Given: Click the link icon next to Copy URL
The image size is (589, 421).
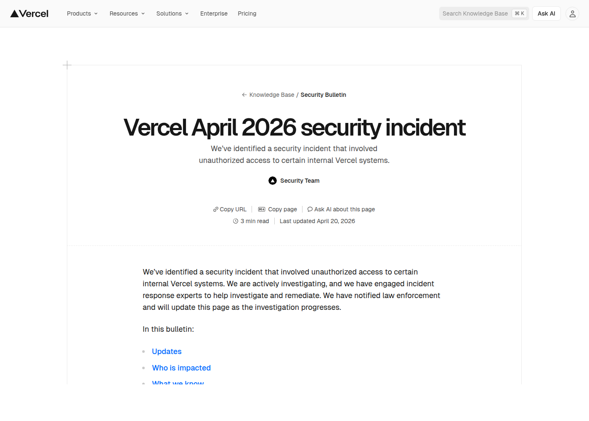Looking at the screenshot, I should (x=216, y=209).
